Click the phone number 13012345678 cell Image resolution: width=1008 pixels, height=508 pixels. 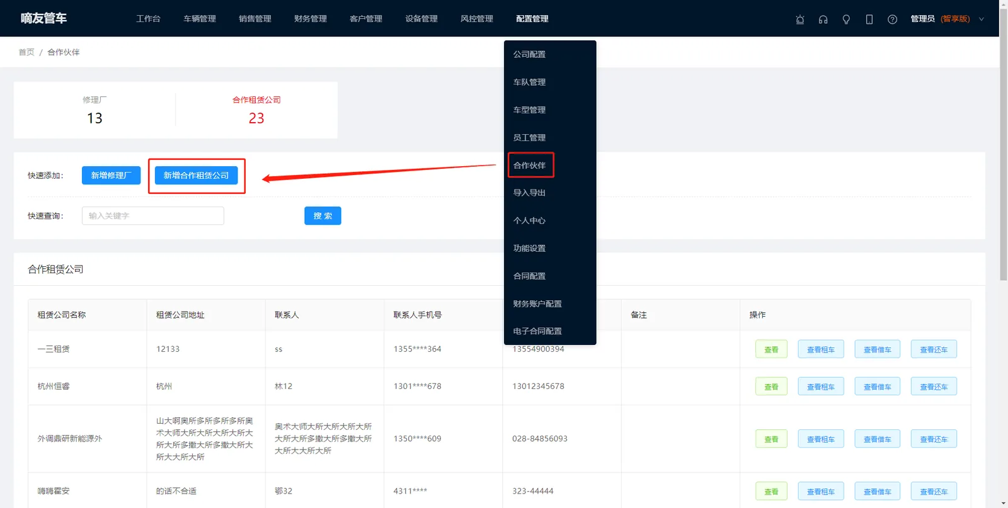[x=562, y=387]
